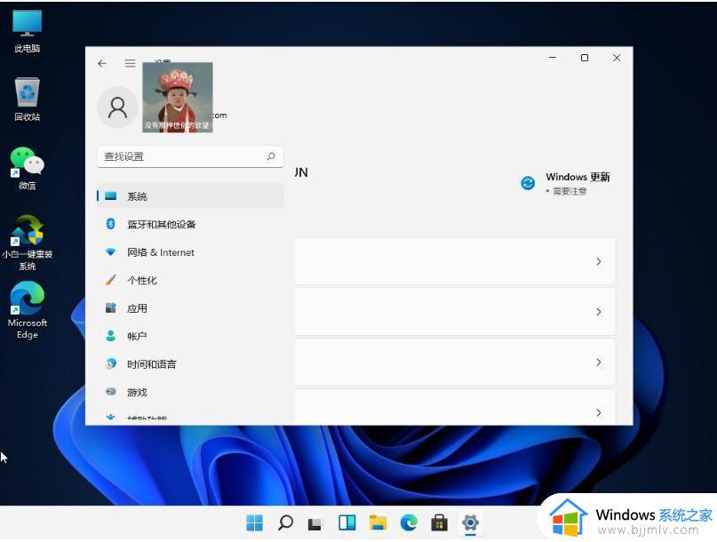The image size is (717, 542).
Task: Select 系统 in the sidebar
Action: coord(190,196)
